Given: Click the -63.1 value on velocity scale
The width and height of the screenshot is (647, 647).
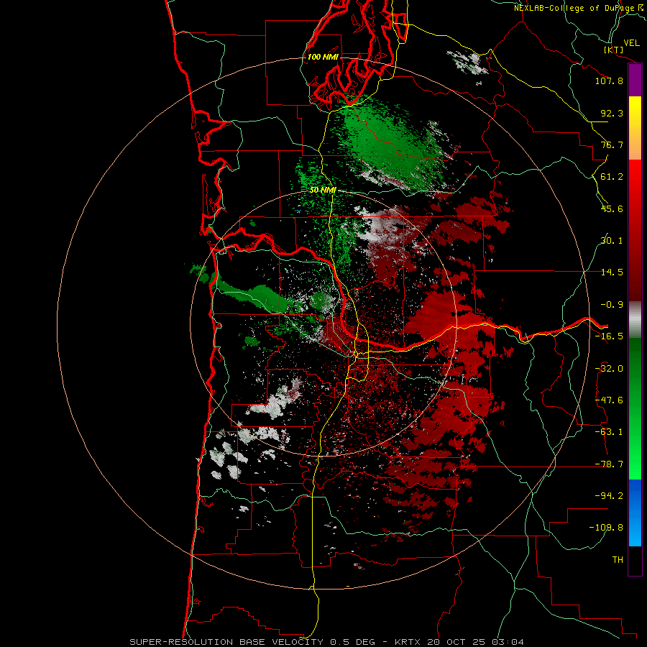Looking at the screenshot, I should click(609, 432).
